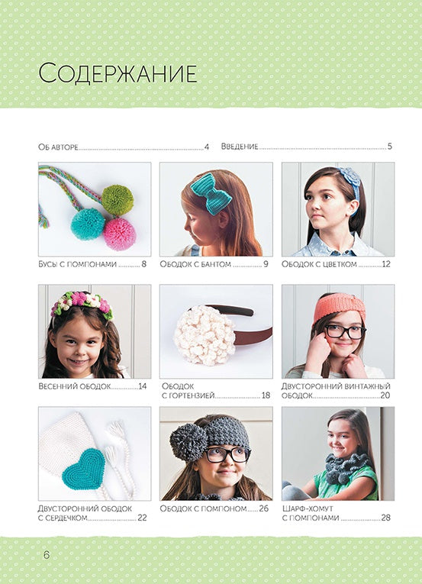This screenshot has height=584, width=422.
Task: Open 'Ободок с помпоном' page 26 entry
Action: [214, 508]
